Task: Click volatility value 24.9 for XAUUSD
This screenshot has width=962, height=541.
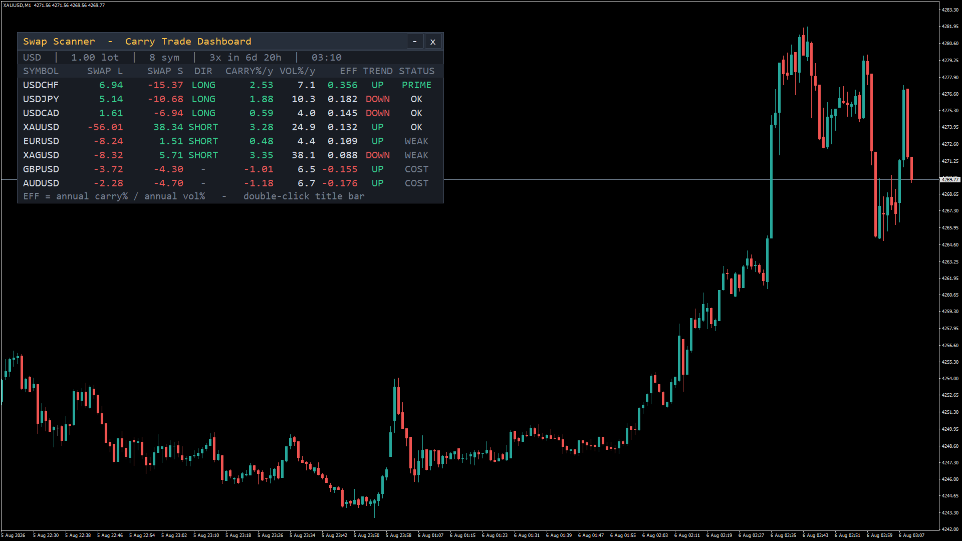Action: [x=304, y=127]
